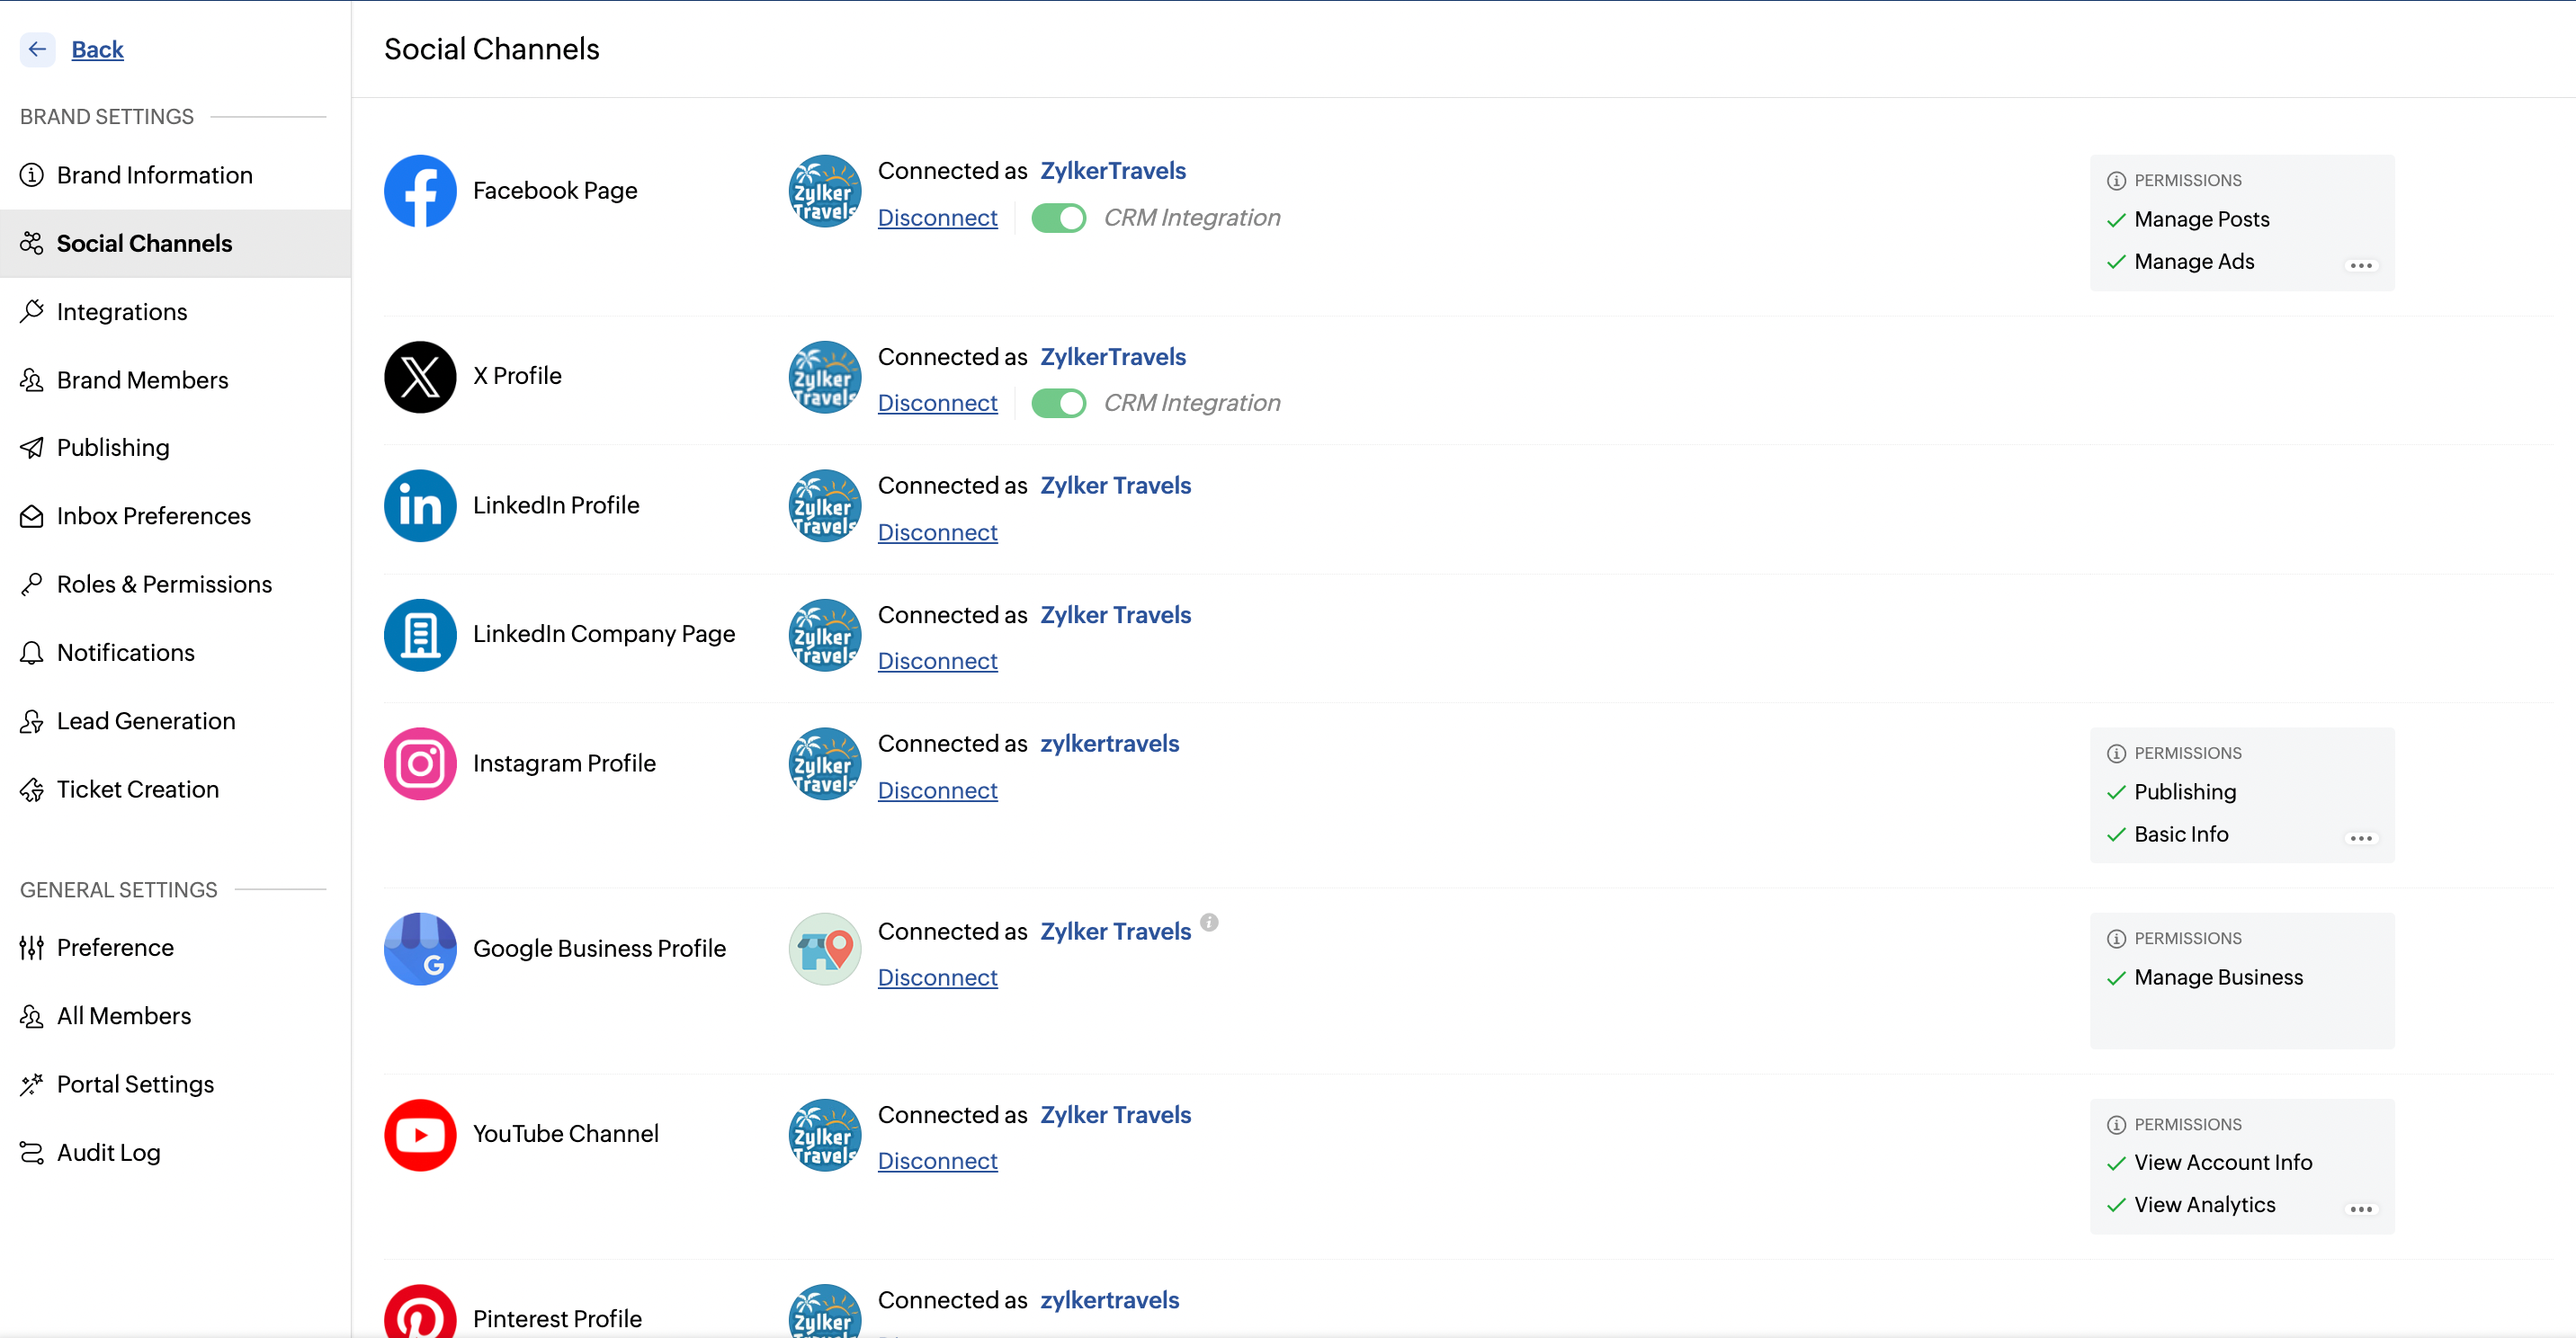
Task: Toggle CRM Integration for Facebook Page
Action: pos(1058,218)
